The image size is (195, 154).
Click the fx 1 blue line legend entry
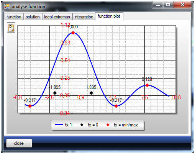coord(63,125)
